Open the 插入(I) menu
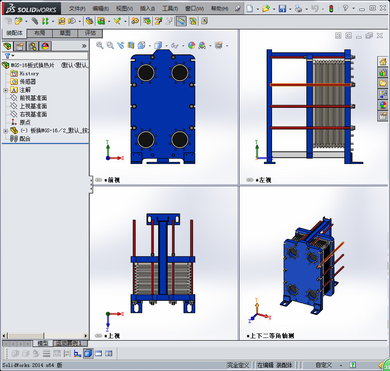 tap(147, 9)
